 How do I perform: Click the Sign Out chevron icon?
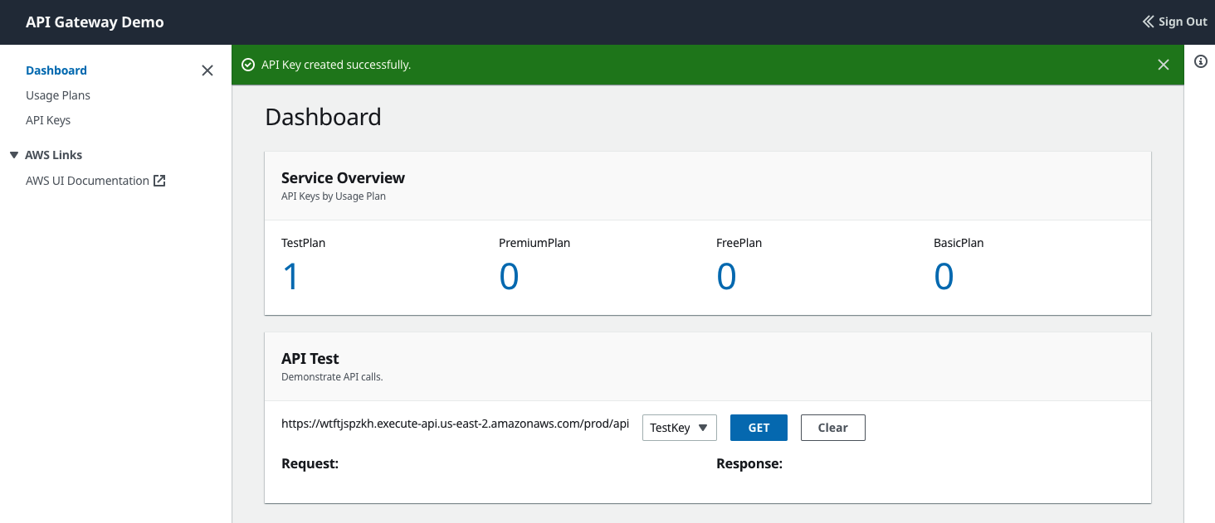tap(1149, 22)
